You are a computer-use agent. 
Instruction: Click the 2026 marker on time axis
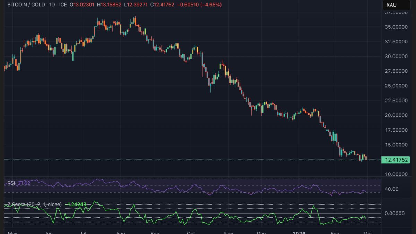coord(298,232)
